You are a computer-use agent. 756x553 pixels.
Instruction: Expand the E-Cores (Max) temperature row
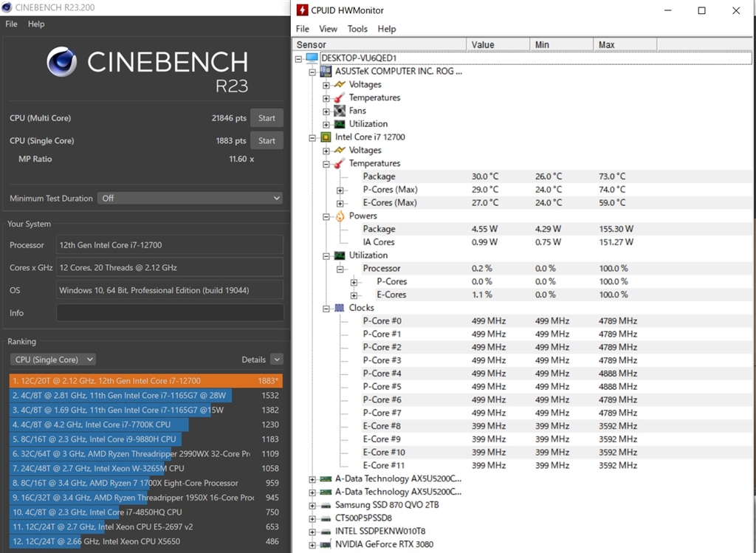coord(340,203)
